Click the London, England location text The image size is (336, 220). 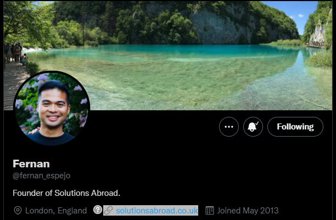click(x=56, y=211)
